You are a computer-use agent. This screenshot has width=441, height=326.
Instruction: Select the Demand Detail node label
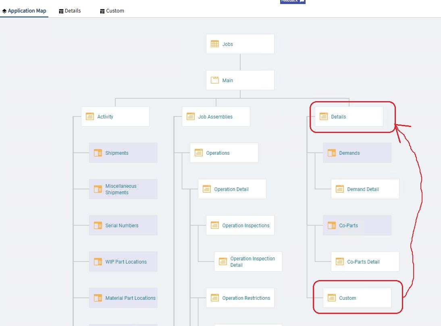(363, 189)
